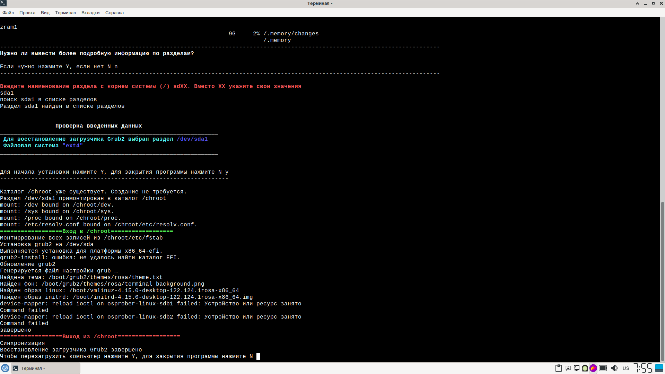Click the red line "Выход из /chroot"
Viewport: 665px width, 374px height.
tap(90, 337)
